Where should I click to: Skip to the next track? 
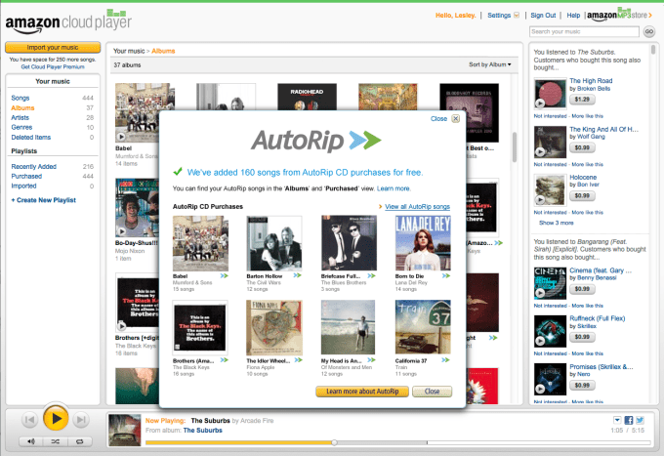pos(81,420)
